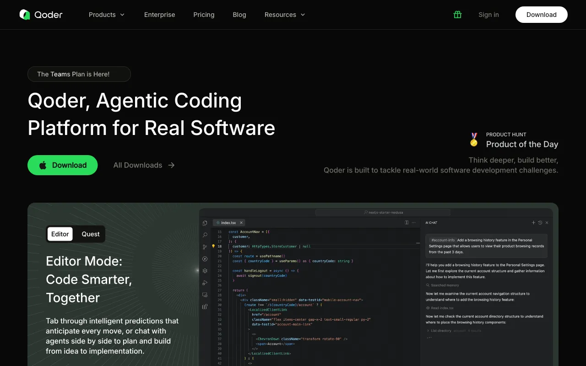This screenshot has height=366, width=586.
Task: Expand the Resources menu
Action: pyautogui.click(x=285, y=15)
